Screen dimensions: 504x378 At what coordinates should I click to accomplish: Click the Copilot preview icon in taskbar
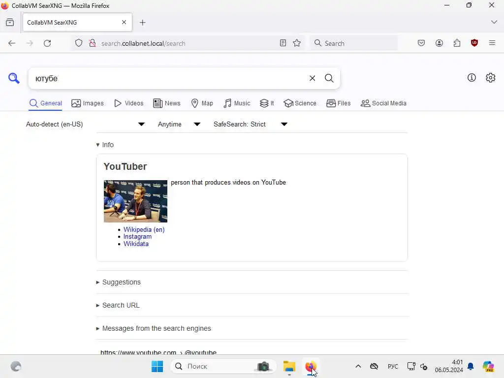click(488, 366)
